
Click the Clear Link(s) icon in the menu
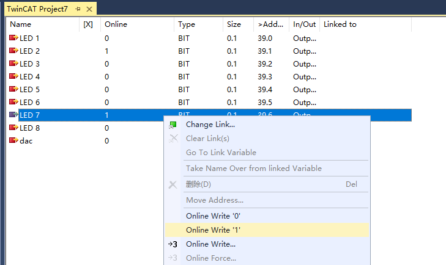coord(173,139)
